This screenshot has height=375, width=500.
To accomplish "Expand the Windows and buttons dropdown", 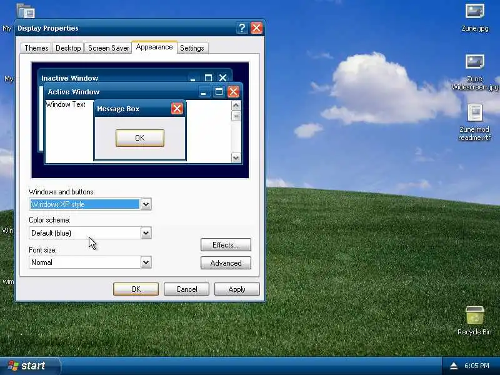I will click(x=146, y=204).
